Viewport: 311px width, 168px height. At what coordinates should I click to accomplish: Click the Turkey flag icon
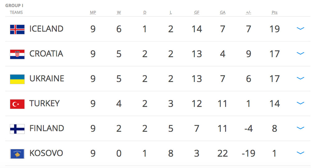(17, 104)
